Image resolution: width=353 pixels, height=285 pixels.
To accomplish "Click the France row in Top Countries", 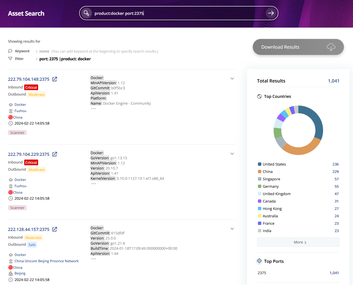I will pos(298,223).
